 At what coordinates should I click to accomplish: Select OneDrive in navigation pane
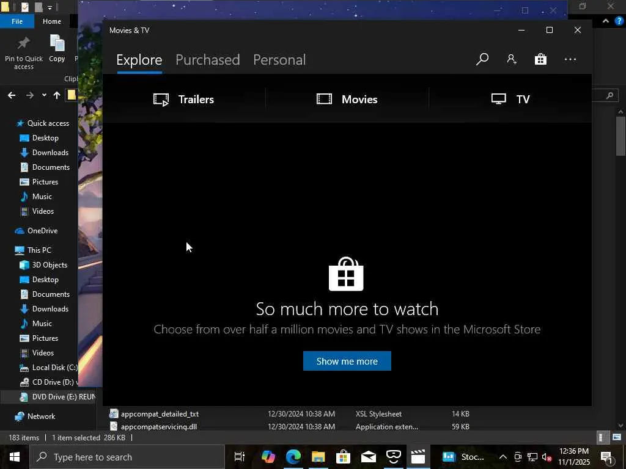coord(42,231)
